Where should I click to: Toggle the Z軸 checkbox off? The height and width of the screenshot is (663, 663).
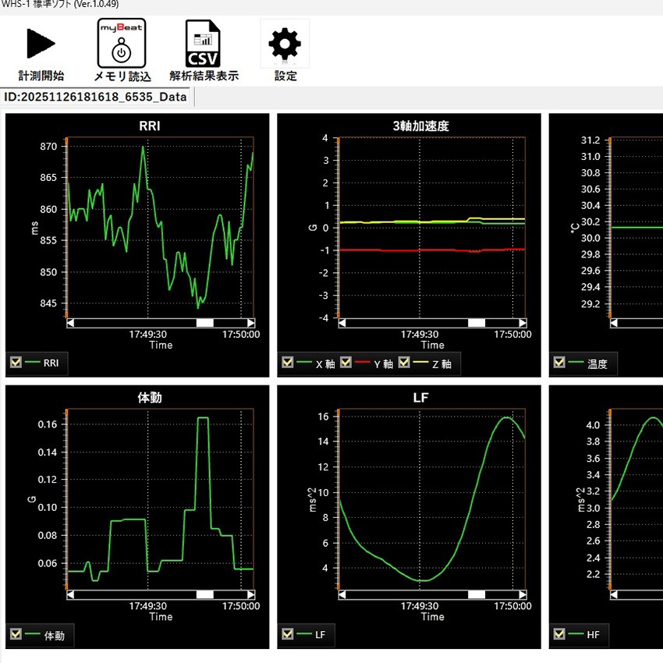click(x=404, y=362)
